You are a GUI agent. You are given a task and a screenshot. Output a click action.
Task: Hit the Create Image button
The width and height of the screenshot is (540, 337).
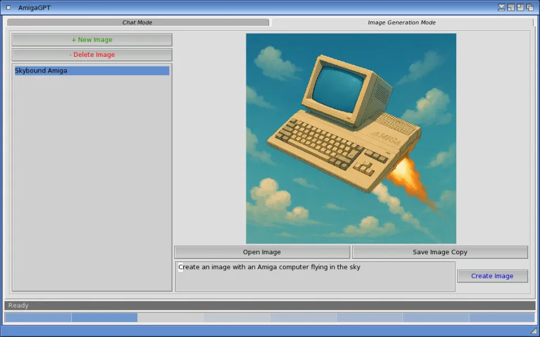[x=492, y=276]
